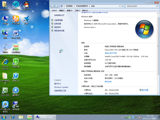Open the 编辑(E) menu

pyautogui.click(x=62, y=10)
